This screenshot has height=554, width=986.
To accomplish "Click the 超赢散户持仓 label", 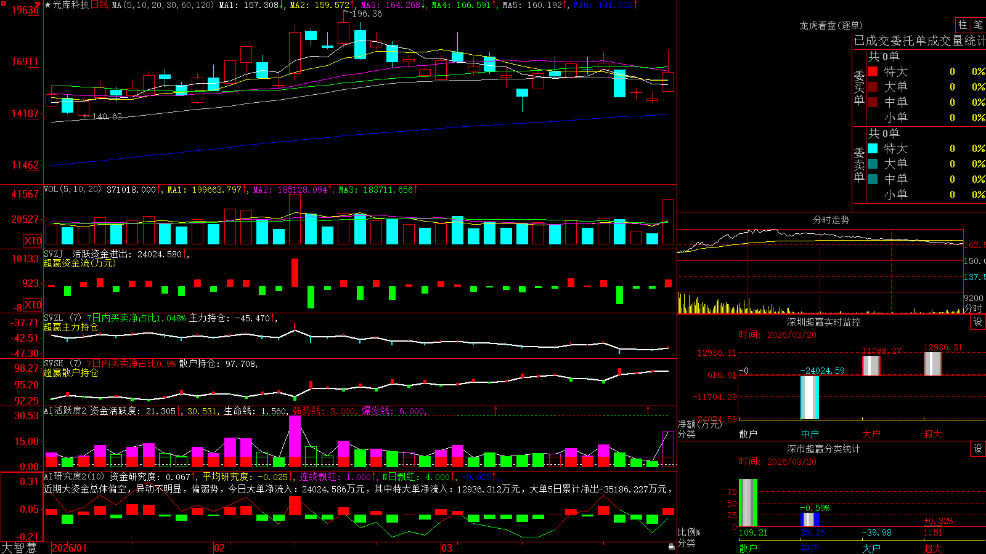I will pos(71,372).
